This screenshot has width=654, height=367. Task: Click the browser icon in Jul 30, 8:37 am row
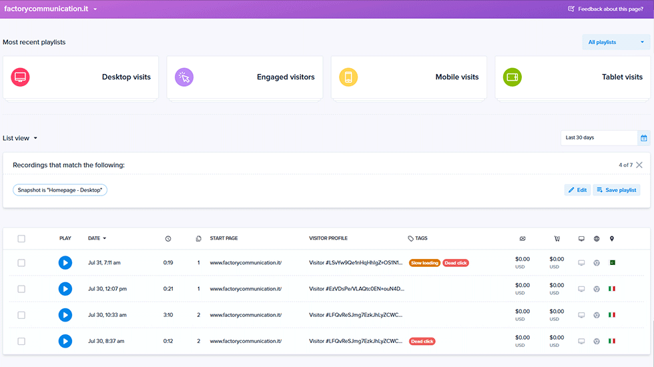(x=597, y=341)
